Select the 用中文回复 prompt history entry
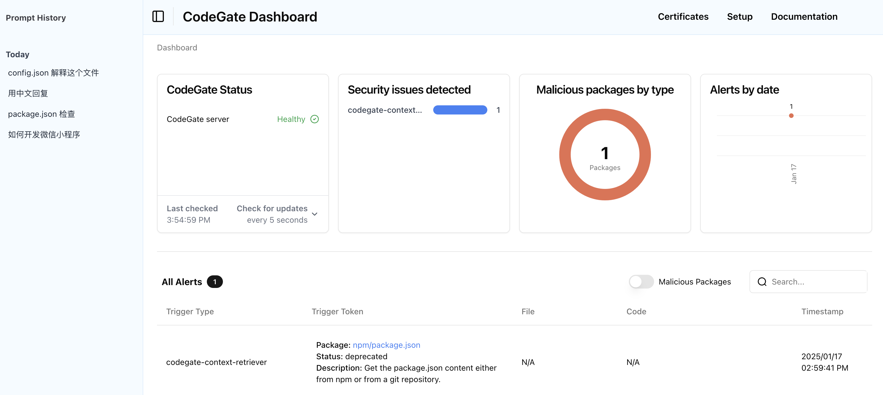This screenshot has width=883, height=395. [x=28, y=93]
